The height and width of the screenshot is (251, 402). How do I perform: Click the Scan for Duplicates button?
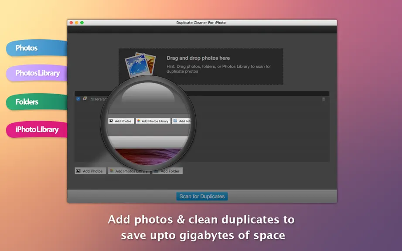pos(202,197)
